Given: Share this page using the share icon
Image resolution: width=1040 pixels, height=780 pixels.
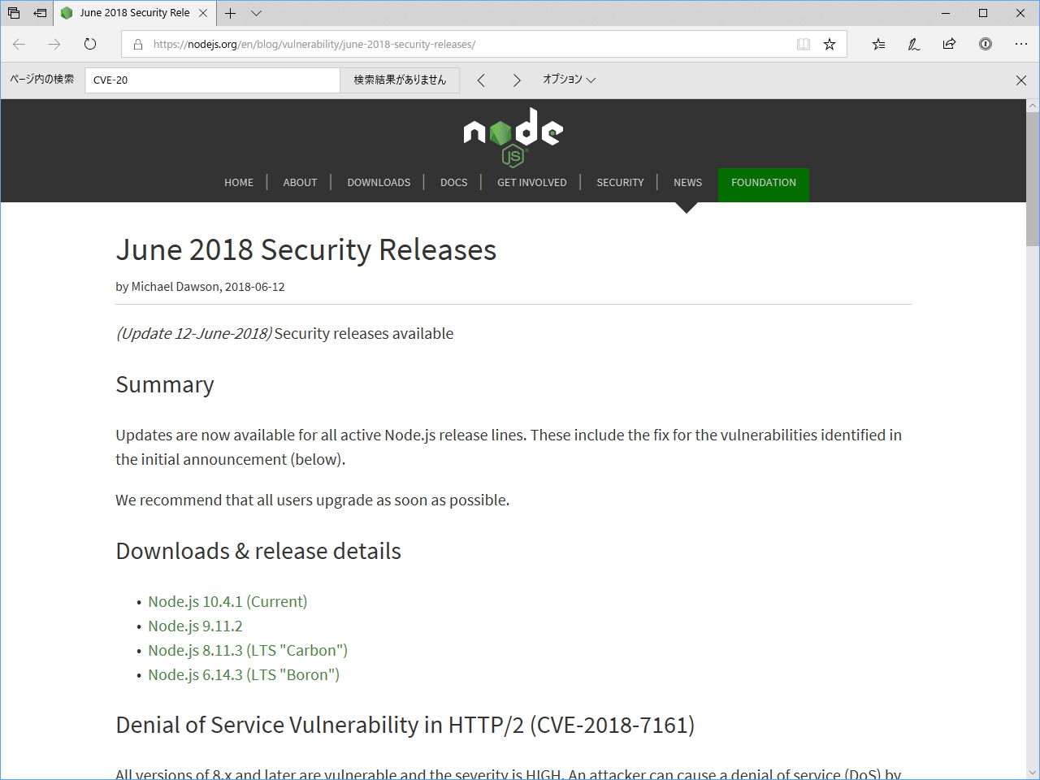Looking at the screenshot, I should (949, 45).
